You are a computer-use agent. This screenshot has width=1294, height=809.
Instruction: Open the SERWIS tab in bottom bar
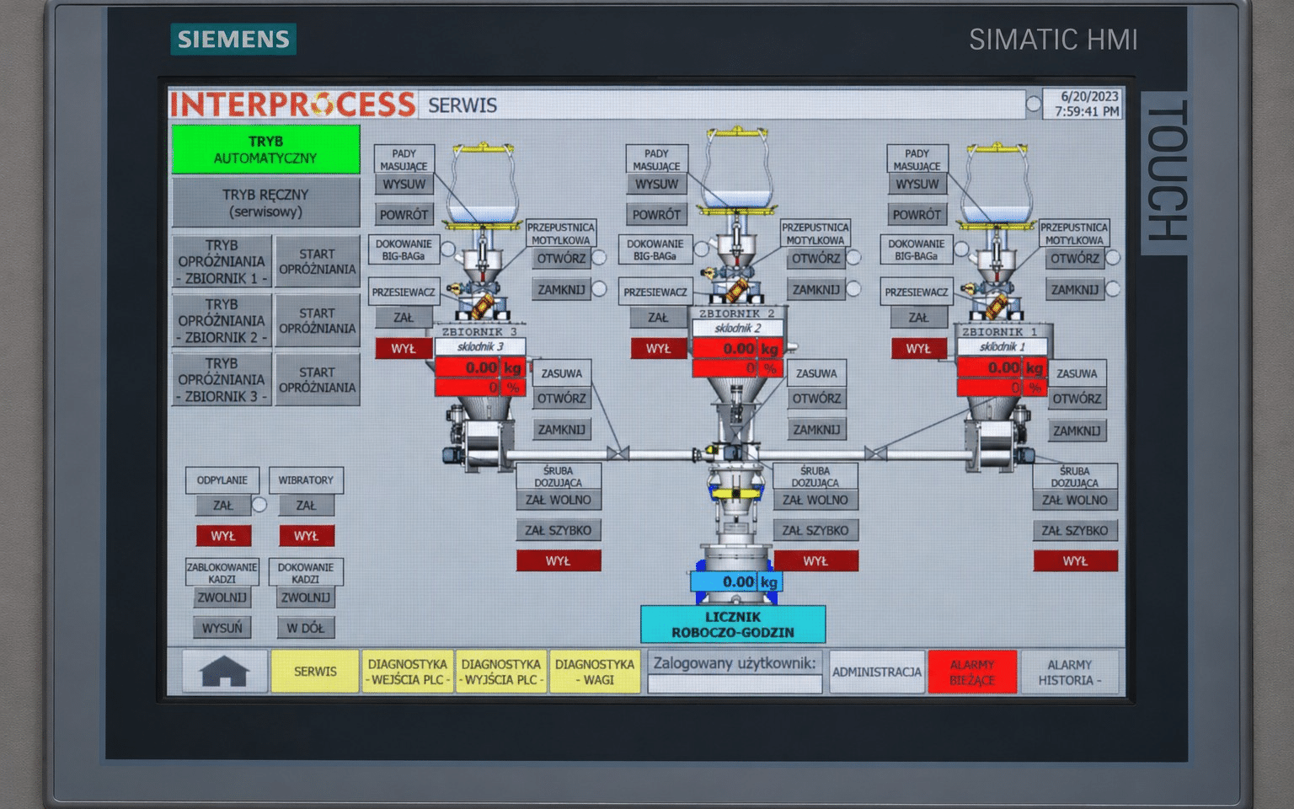pos(315,672)
